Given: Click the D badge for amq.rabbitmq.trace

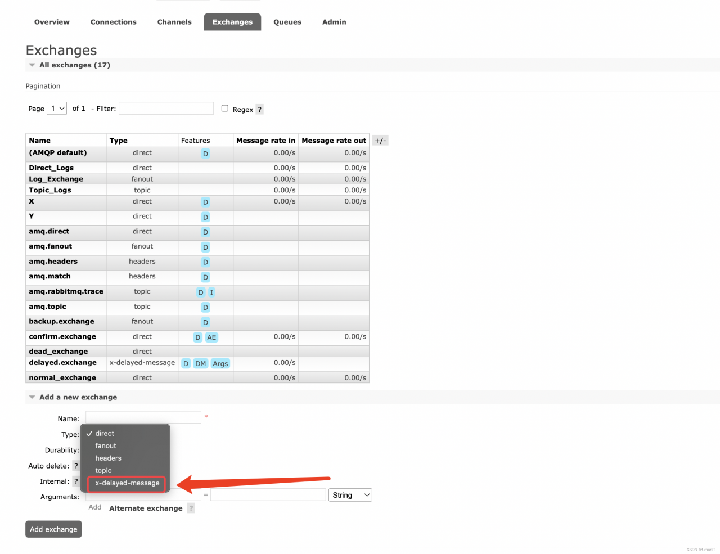Looking at the screenshot, I should pyautogui.click(x=200, y=292).
